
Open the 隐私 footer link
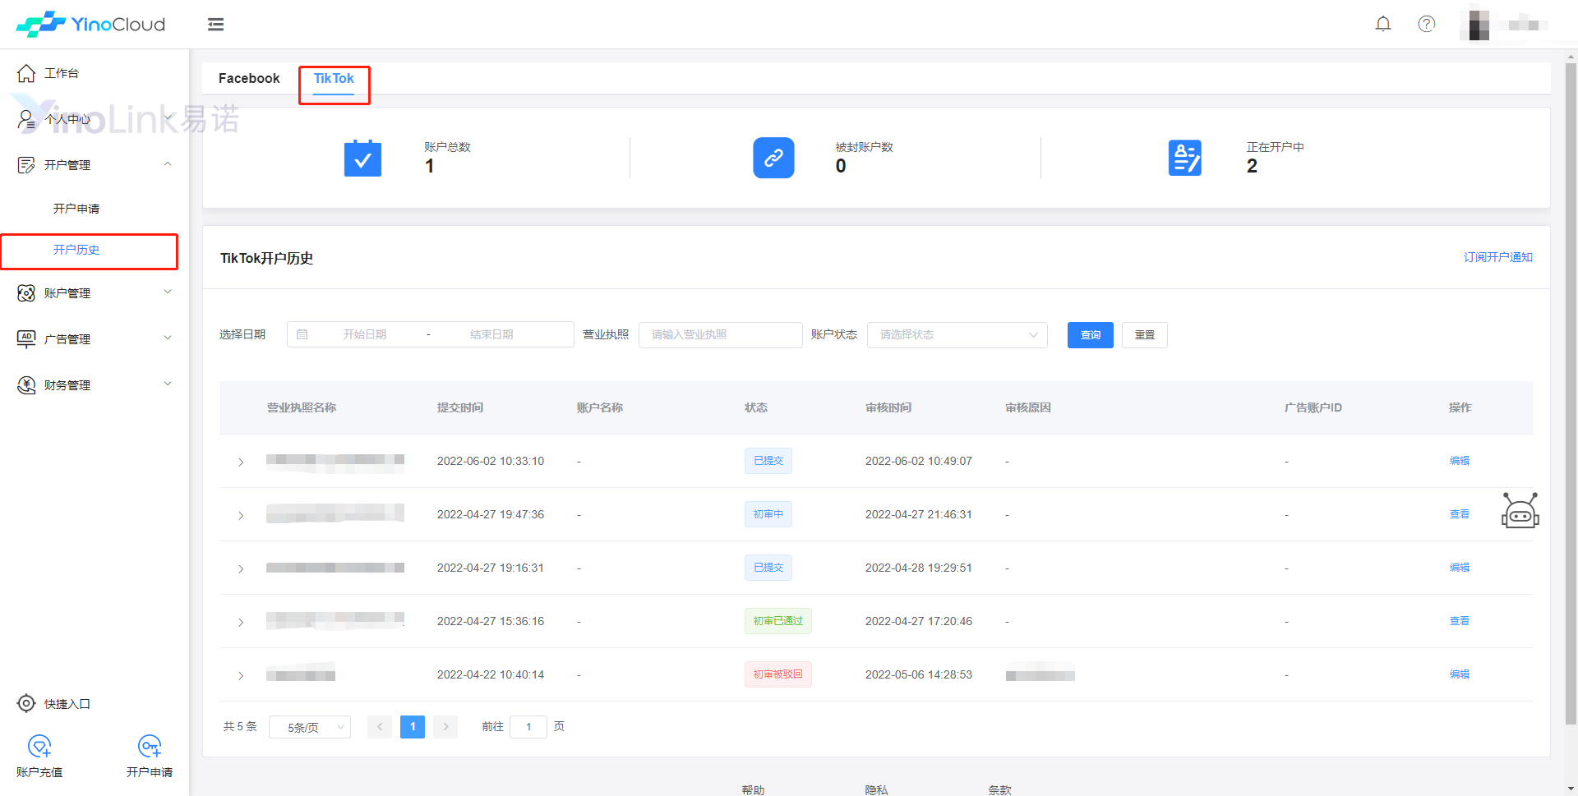click(x=876, y=789)
